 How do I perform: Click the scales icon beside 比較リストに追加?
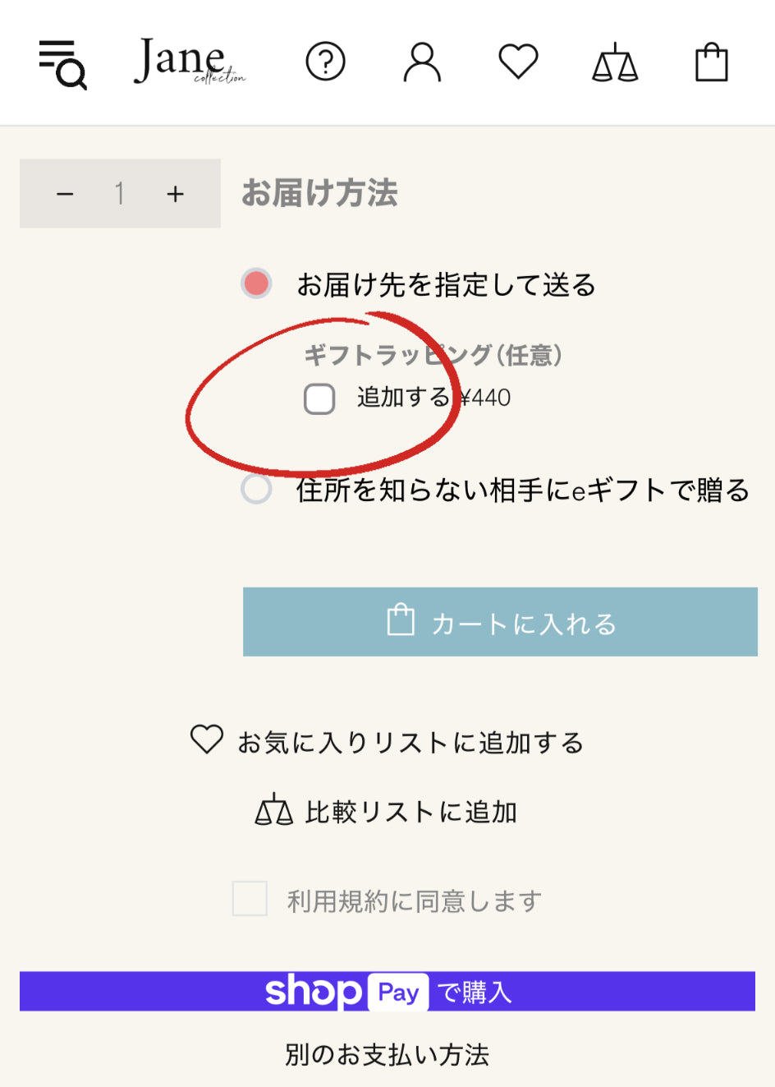tap(273, 810)
